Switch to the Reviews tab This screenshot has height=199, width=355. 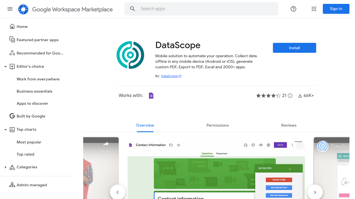[x=289, y=125]
